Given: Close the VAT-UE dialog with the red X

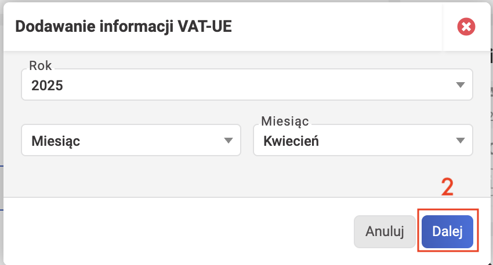Looking at the screenshot, I should (466, 27).
